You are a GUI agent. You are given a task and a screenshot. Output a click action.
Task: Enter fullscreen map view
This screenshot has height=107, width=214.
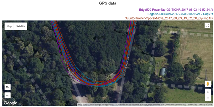pyautogui.click(x=207, y=25)
